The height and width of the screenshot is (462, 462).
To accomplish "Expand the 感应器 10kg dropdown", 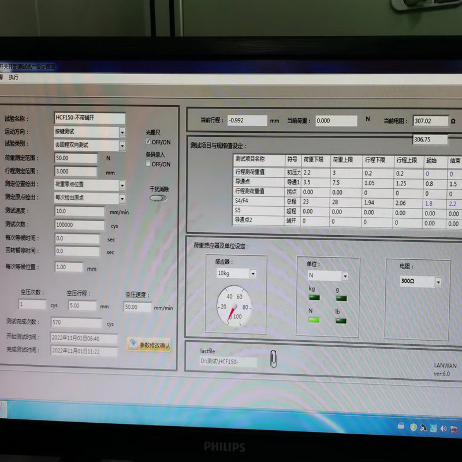I will pos(253,273).
